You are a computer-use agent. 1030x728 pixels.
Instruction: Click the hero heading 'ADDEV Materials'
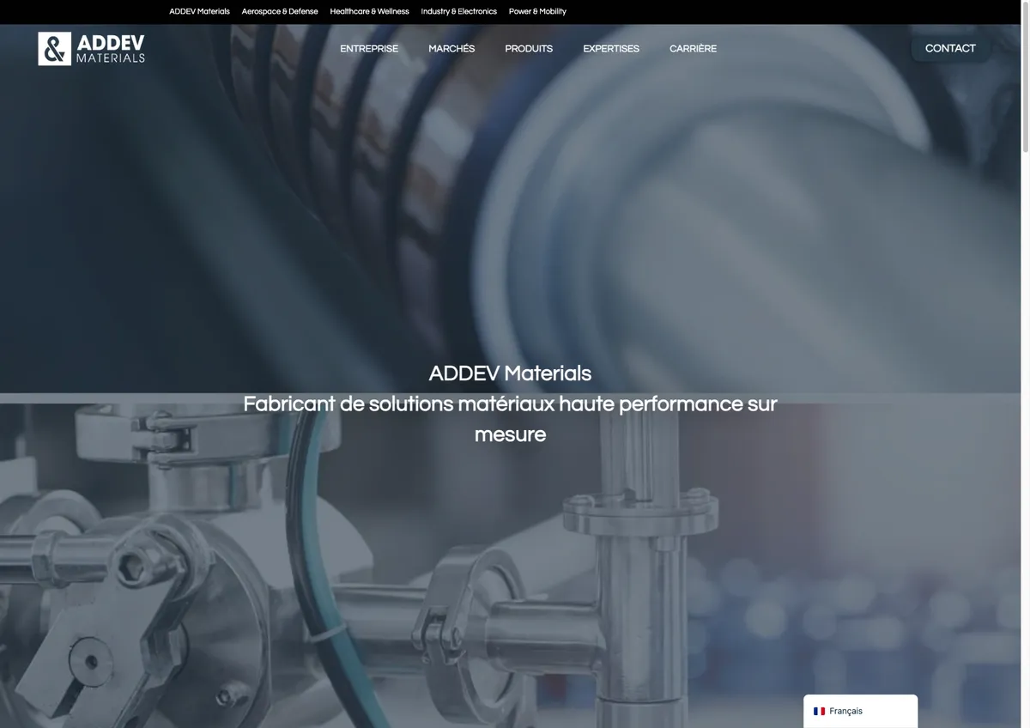(x=510, y=373)
